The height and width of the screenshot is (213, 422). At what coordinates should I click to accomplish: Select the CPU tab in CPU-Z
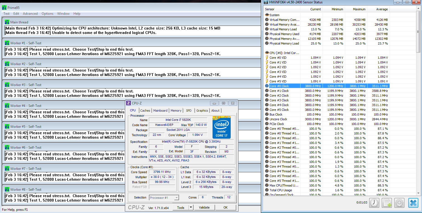click(x=133, y=110)
